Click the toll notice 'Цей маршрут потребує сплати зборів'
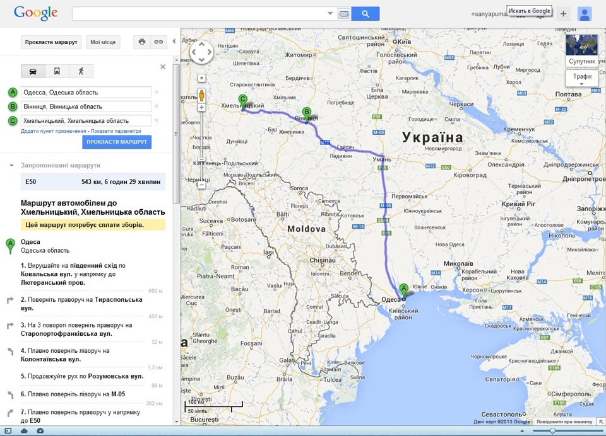 coord(93,224)
